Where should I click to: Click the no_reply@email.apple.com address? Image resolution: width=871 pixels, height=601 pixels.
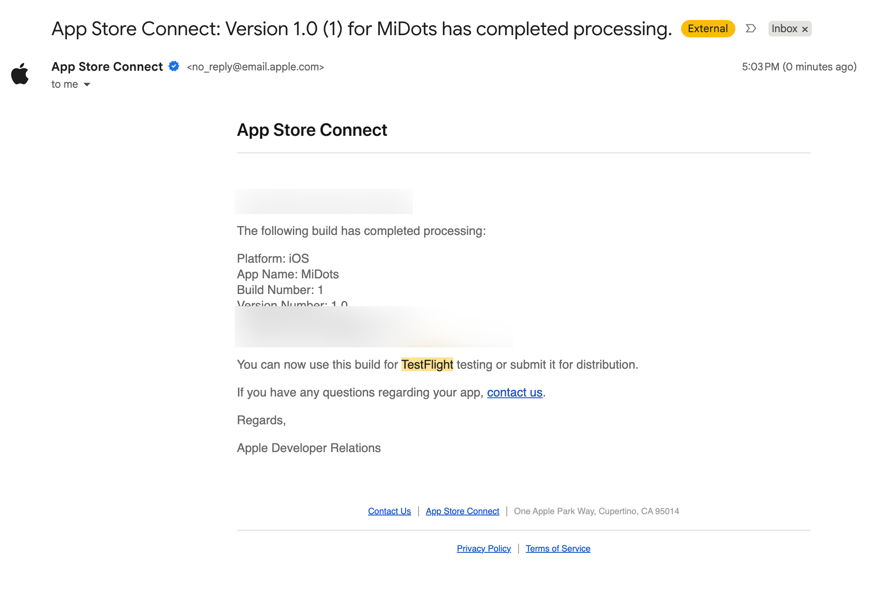(x=256, y=67)
